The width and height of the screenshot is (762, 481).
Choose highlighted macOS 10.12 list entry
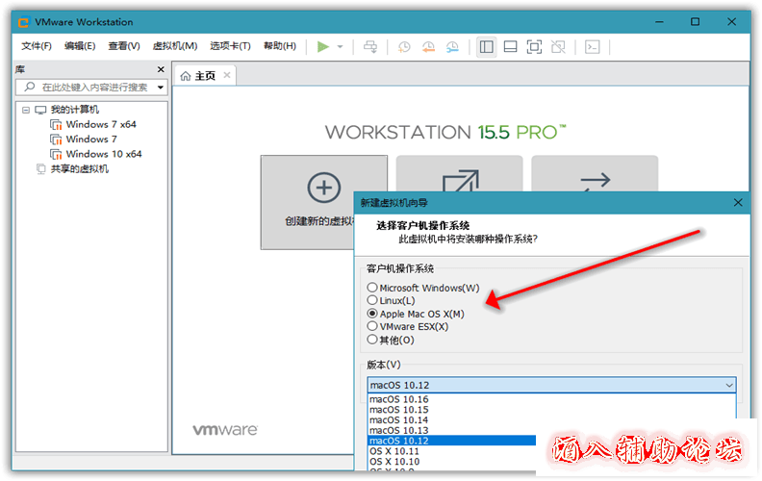tap(452, 441)
